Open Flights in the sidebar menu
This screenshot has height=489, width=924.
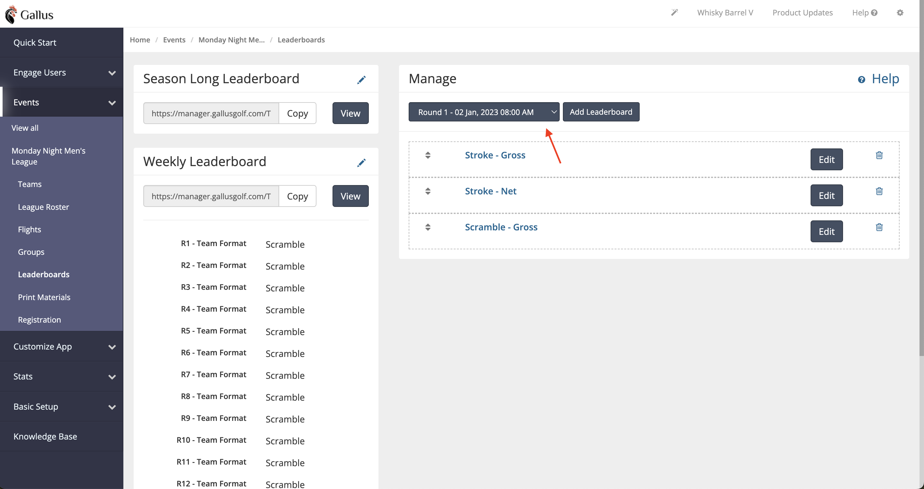pyautogui.click(x=30, y=229)
